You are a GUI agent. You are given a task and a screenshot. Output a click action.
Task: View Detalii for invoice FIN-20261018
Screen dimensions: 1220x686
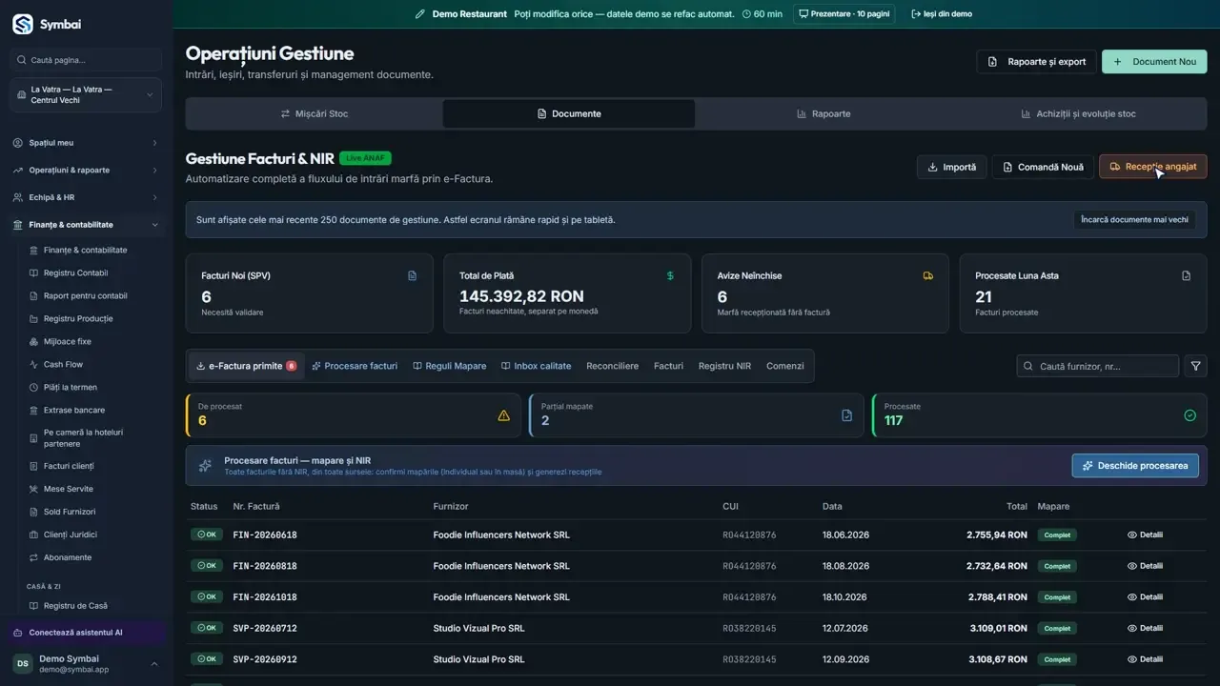pyautogui.click(x=1145, y=597)
